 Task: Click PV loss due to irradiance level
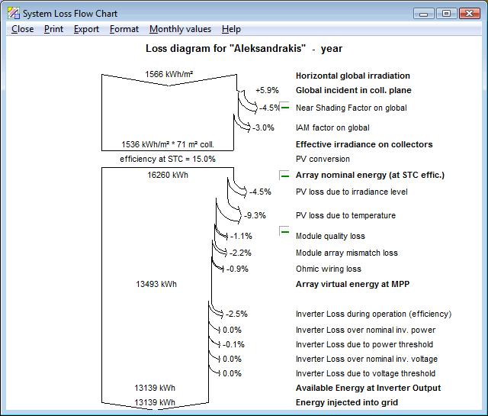click(x=352, y=192)
